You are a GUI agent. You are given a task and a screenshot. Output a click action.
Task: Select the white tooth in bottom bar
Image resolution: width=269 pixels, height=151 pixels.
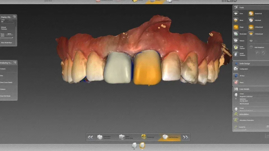coord(134,145)
